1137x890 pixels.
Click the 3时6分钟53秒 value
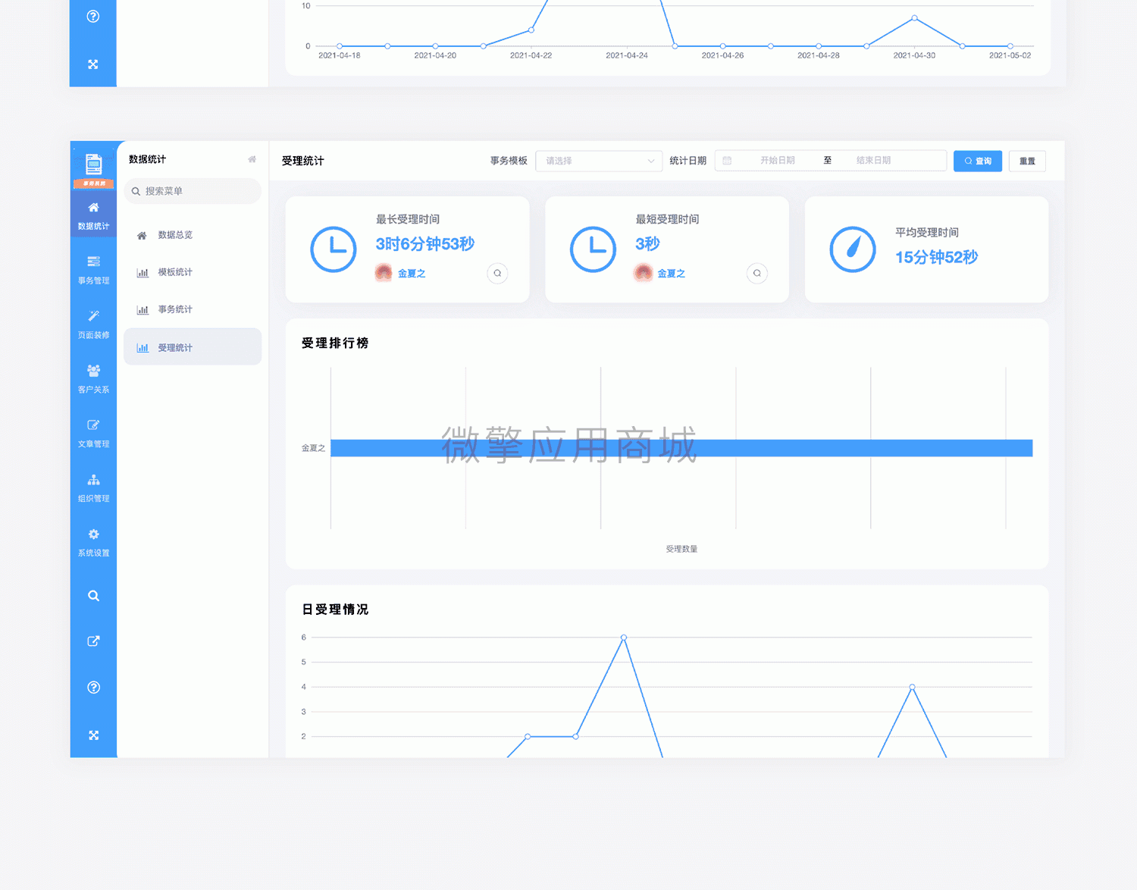(x=425, y=244)
